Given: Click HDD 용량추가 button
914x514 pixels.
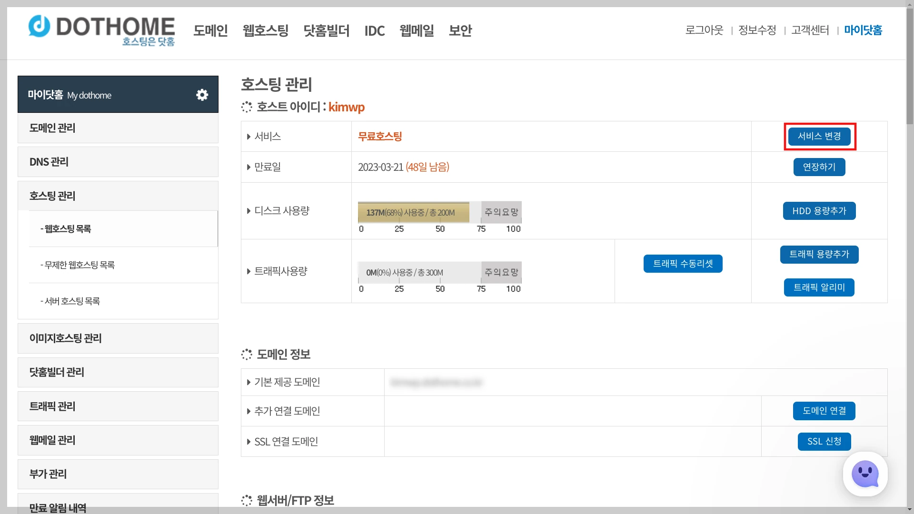Looking at the screenshot, I should pyautogui.click(x=819, y=211).
